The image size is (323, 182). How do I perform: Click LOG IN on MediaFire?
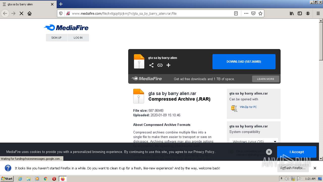coord(78,38)
